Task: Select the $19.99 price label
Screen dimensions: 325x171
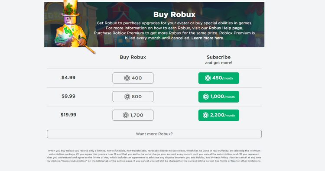Action: [68, 115]
